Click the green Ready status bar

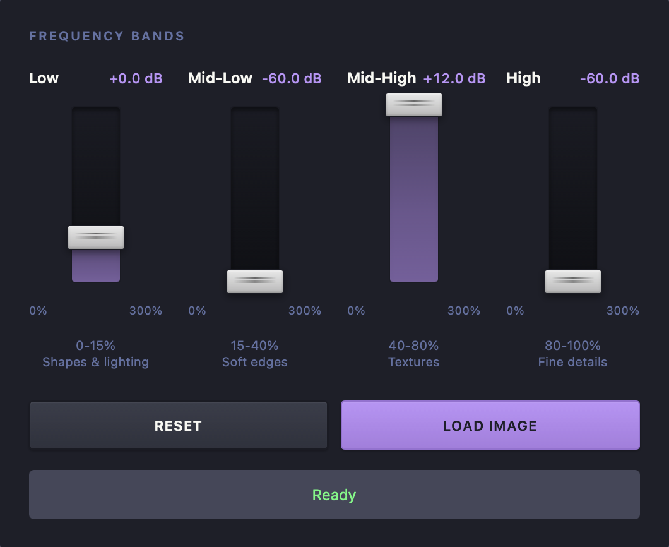(x=334, y=495)
